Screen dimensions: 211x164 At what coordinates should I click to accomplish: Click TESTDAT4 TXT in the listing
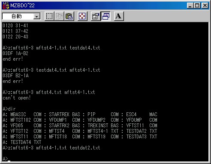(x=26, y=142)
